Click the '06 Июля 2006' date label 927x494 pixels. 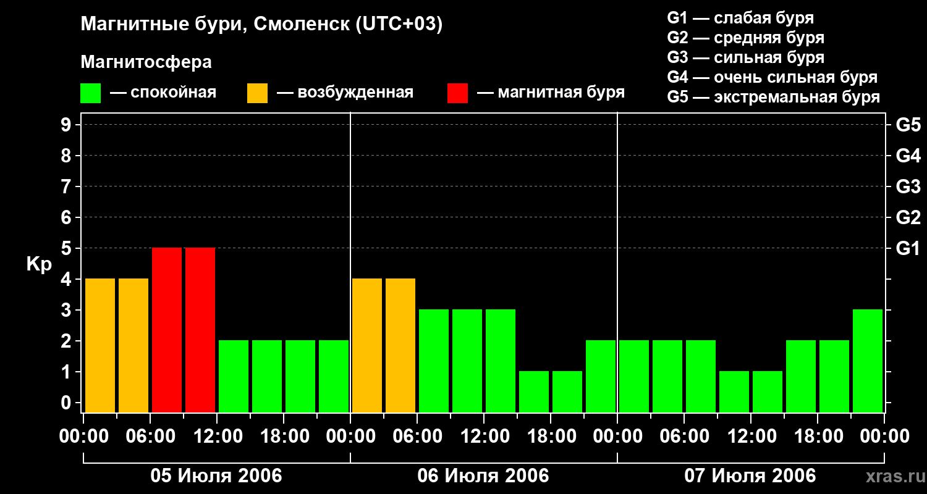[483, 476]
